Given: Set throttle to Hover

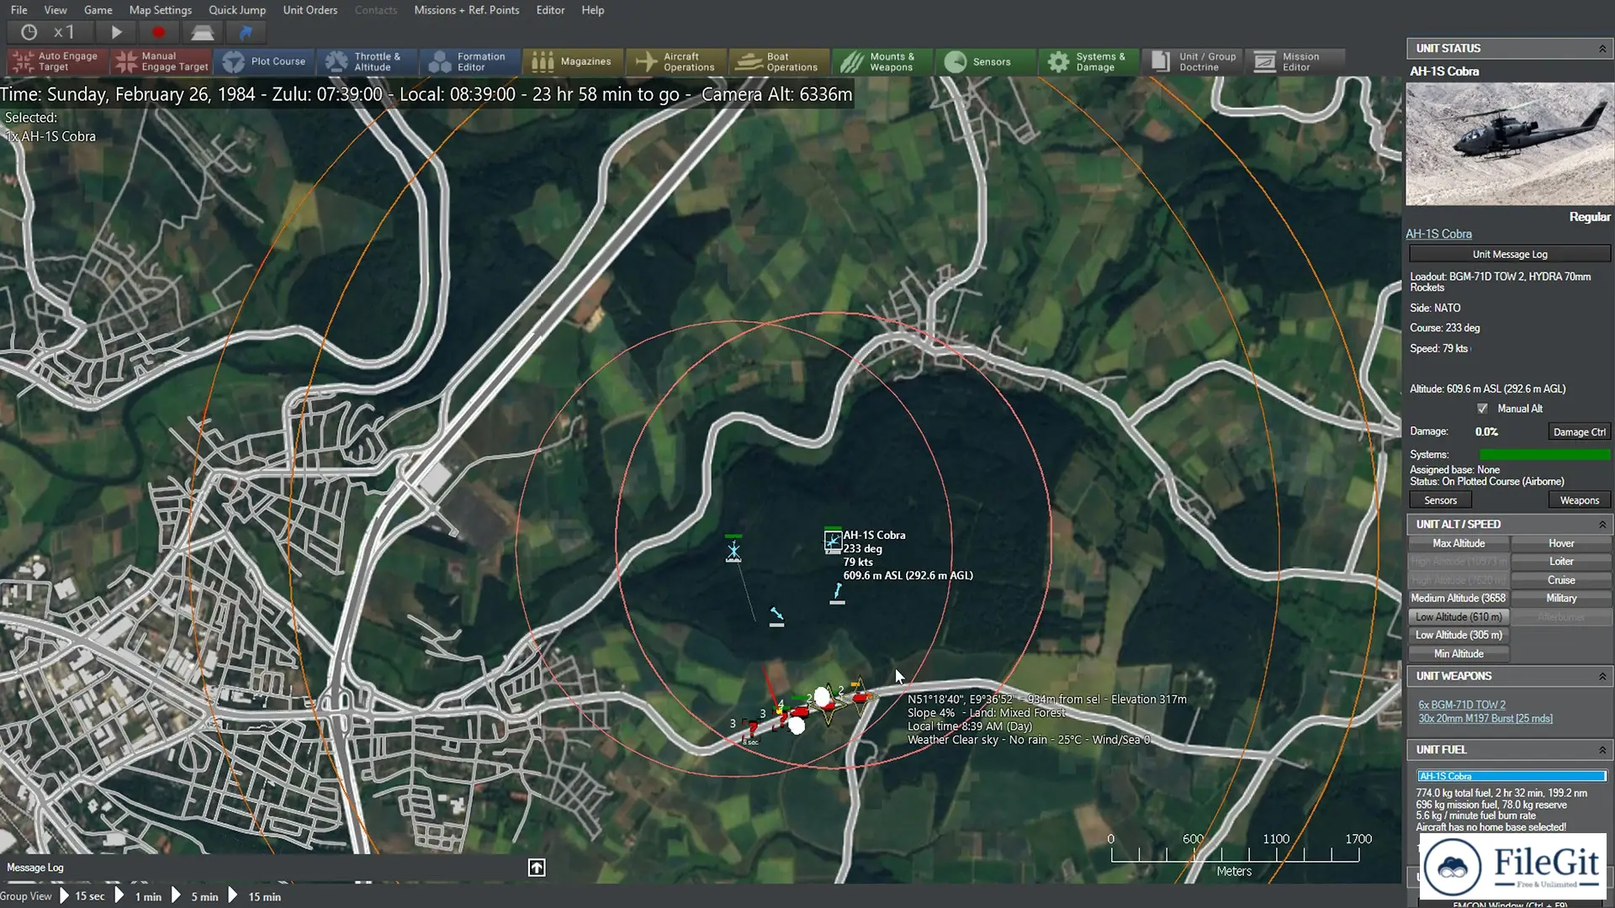Looking at the screenshot, I should 1561,544.
